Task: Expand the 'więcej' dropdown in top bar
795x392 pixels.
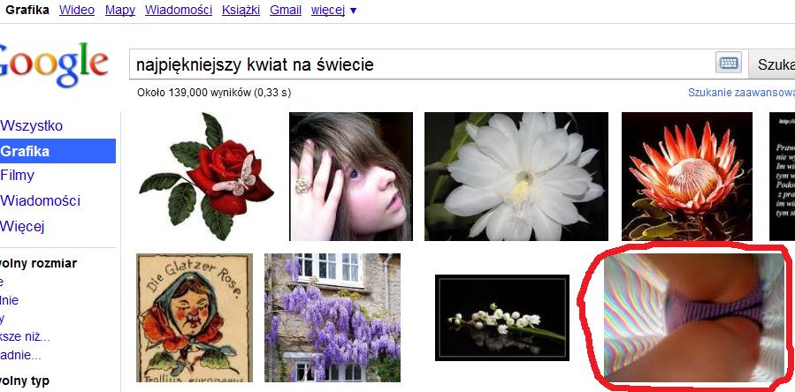Action: (x=333, y=10)
